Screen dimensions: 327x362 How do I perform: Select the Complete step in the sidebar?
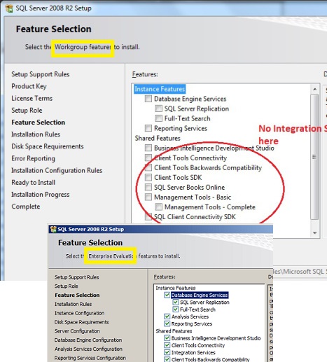(26, 207)
